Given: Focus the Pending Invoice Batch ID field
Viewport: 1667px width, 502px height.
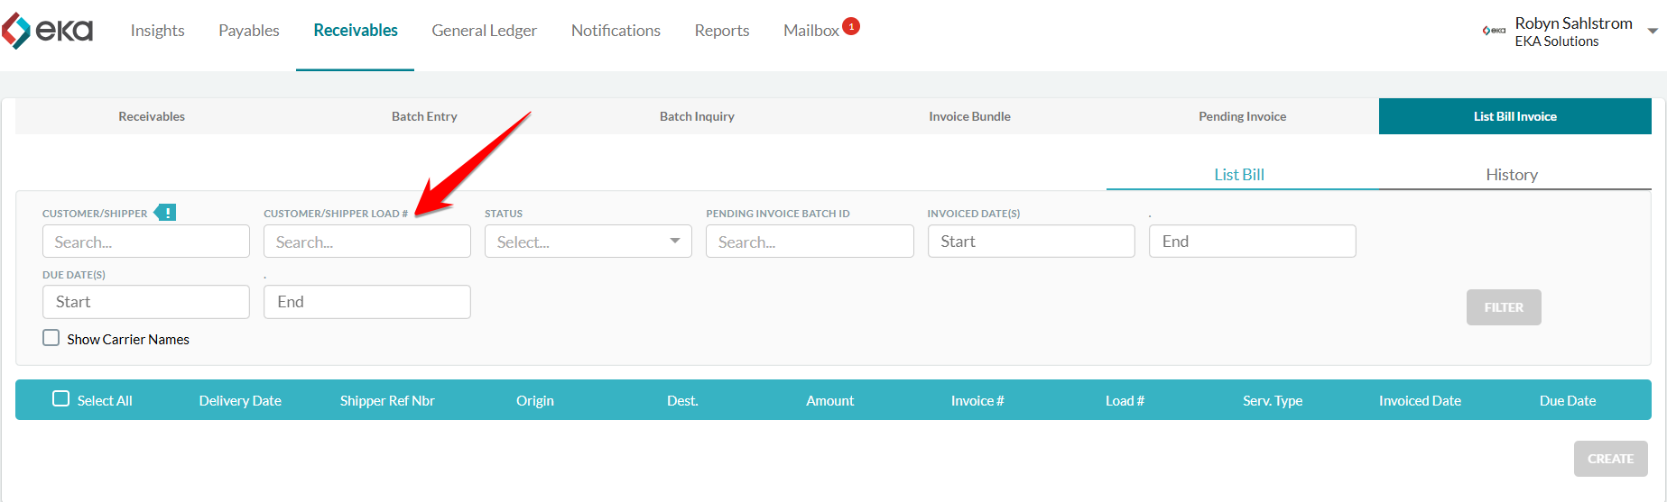Looking at the screenshot, I should tap(810, 242).
